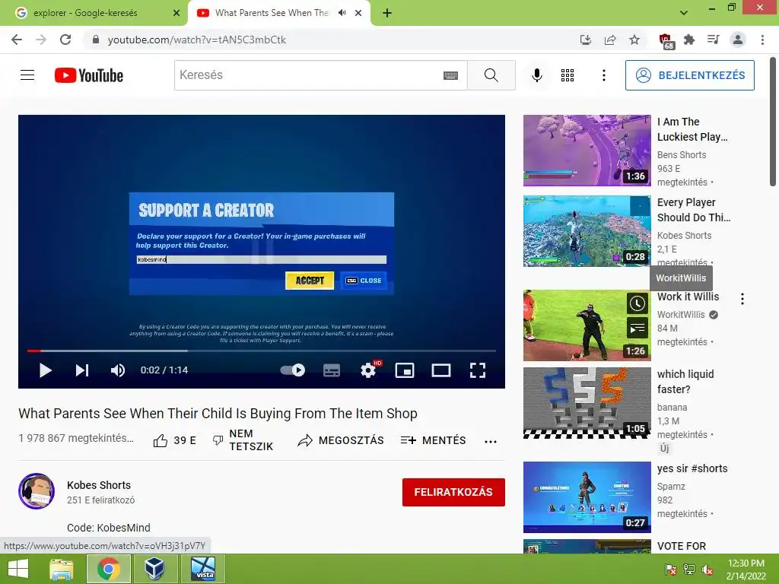Open I Am The Luckiest Player thumbnail
The width and height of the screenshot is (779, 584).
pyautogui.click(x=587, y=151)
